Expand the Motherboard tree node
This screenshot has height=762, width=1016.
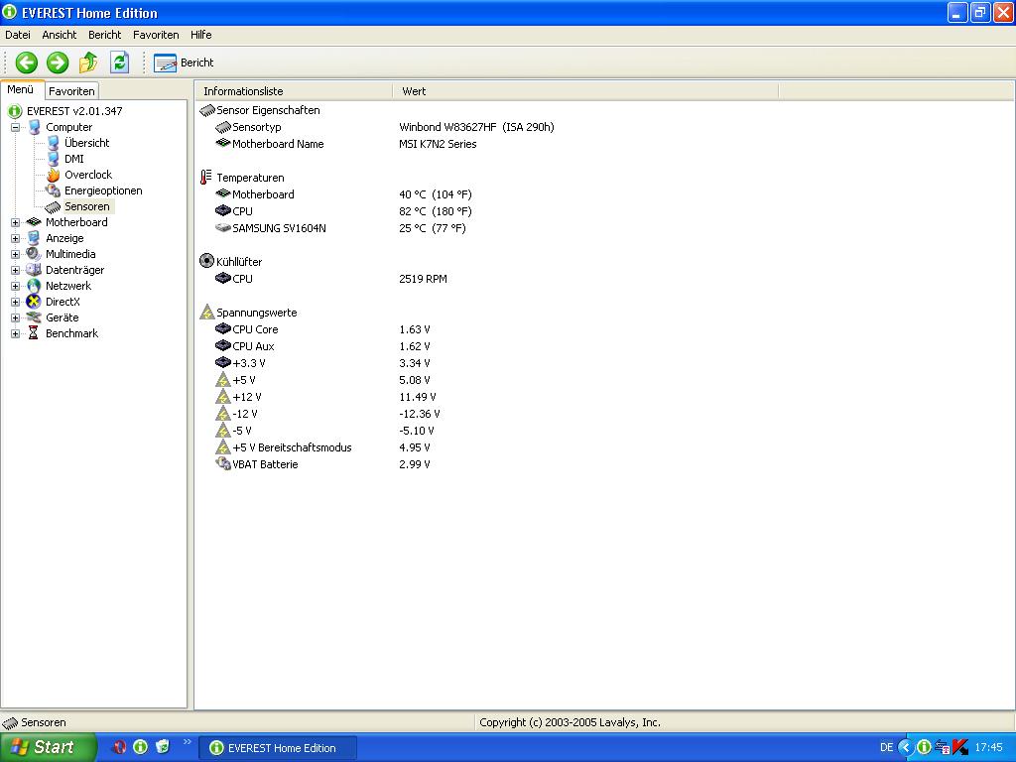(x=15, y=223)
